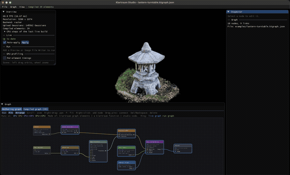The width and height of the screenshot is (290, 175).
Task: Click Image output pin on Swapchain Target node
Action: point(134,168)
